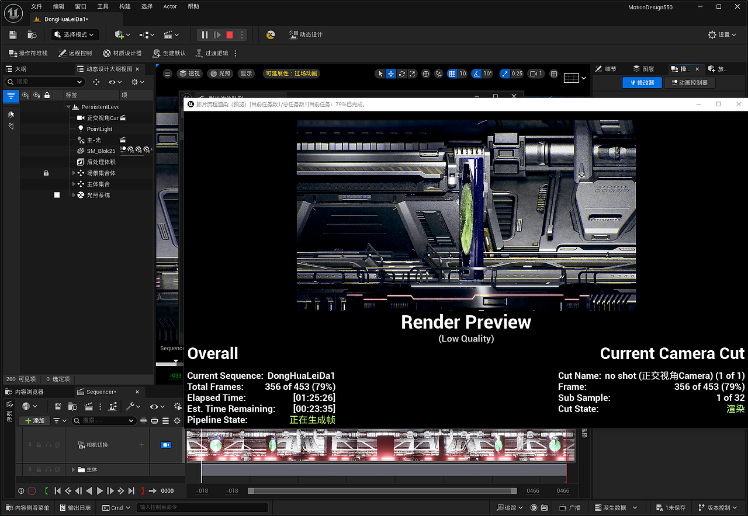Switch to the 图层 layers tab
The height and width of the screenshot is (516, 748).
pos(643,69)
